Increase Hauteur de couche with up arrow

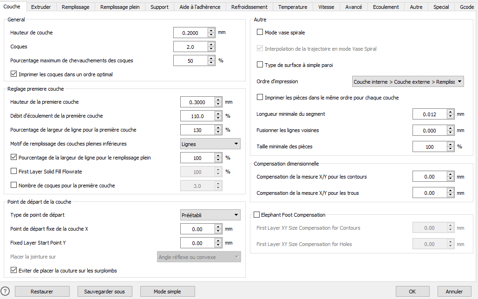pos(211,31)
